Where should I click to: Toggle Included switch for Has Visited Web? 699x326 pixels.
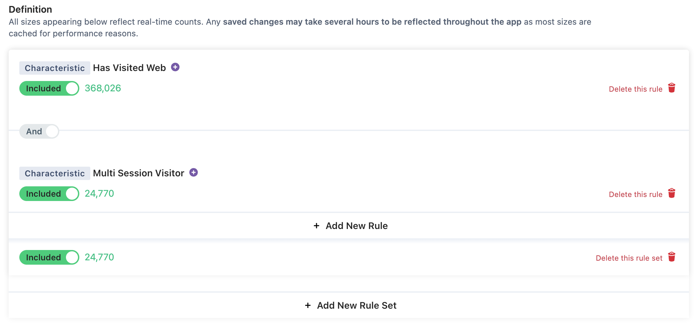49,88
